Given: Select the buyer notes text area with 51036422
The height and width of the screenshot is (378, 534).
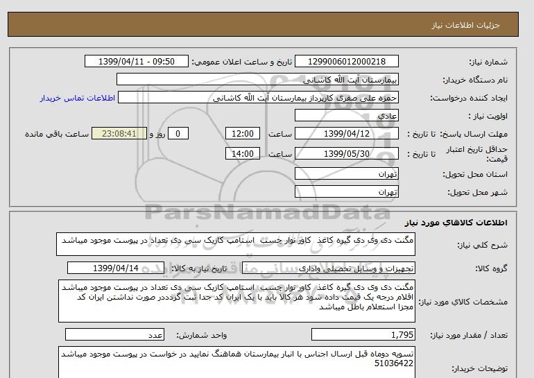Looking at the screenshot, I should [x=236, y=362].
